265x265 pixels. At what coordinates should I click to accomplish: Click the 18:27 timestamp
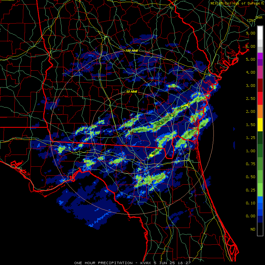(x=185, y=263)
